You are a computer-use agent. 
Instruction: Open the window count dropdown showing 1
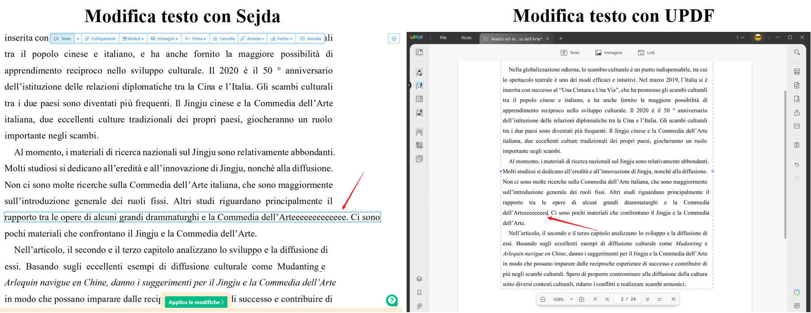[x=740, y=38]
